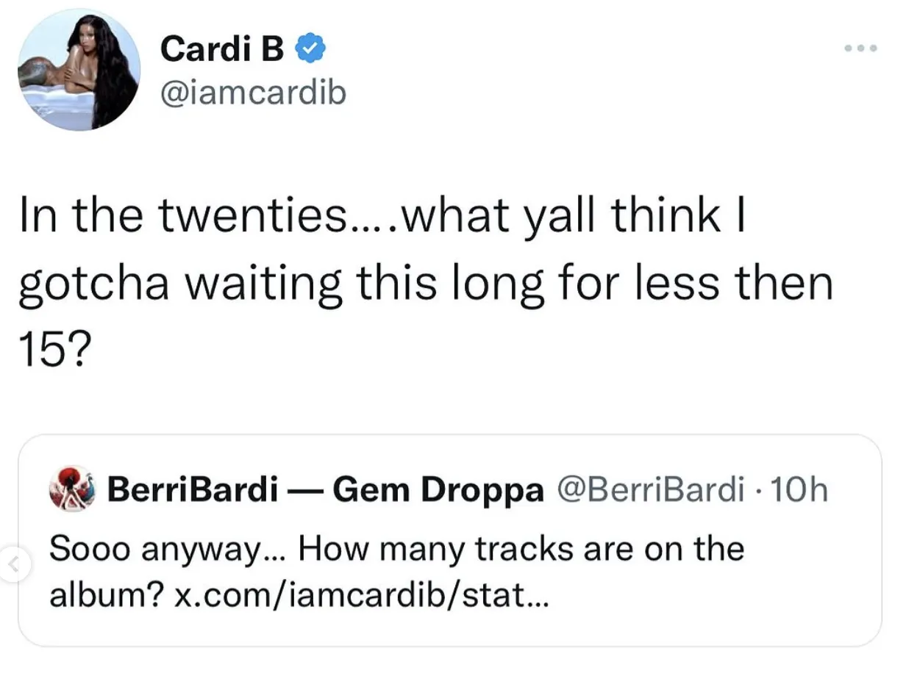
Task: Select the quoted tweet card
Action: click(x=453, y=540)
